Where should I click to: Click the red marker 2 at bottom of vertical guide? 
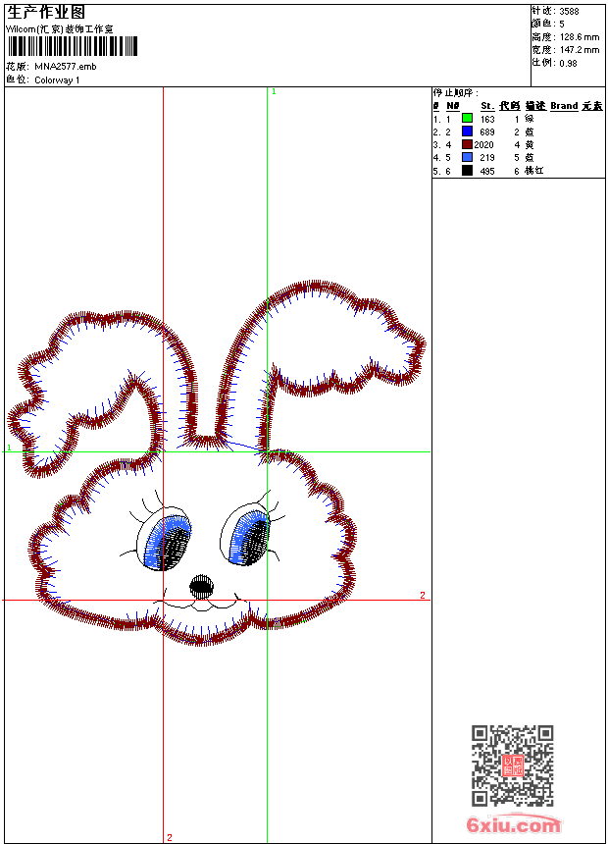coord(170,837)
